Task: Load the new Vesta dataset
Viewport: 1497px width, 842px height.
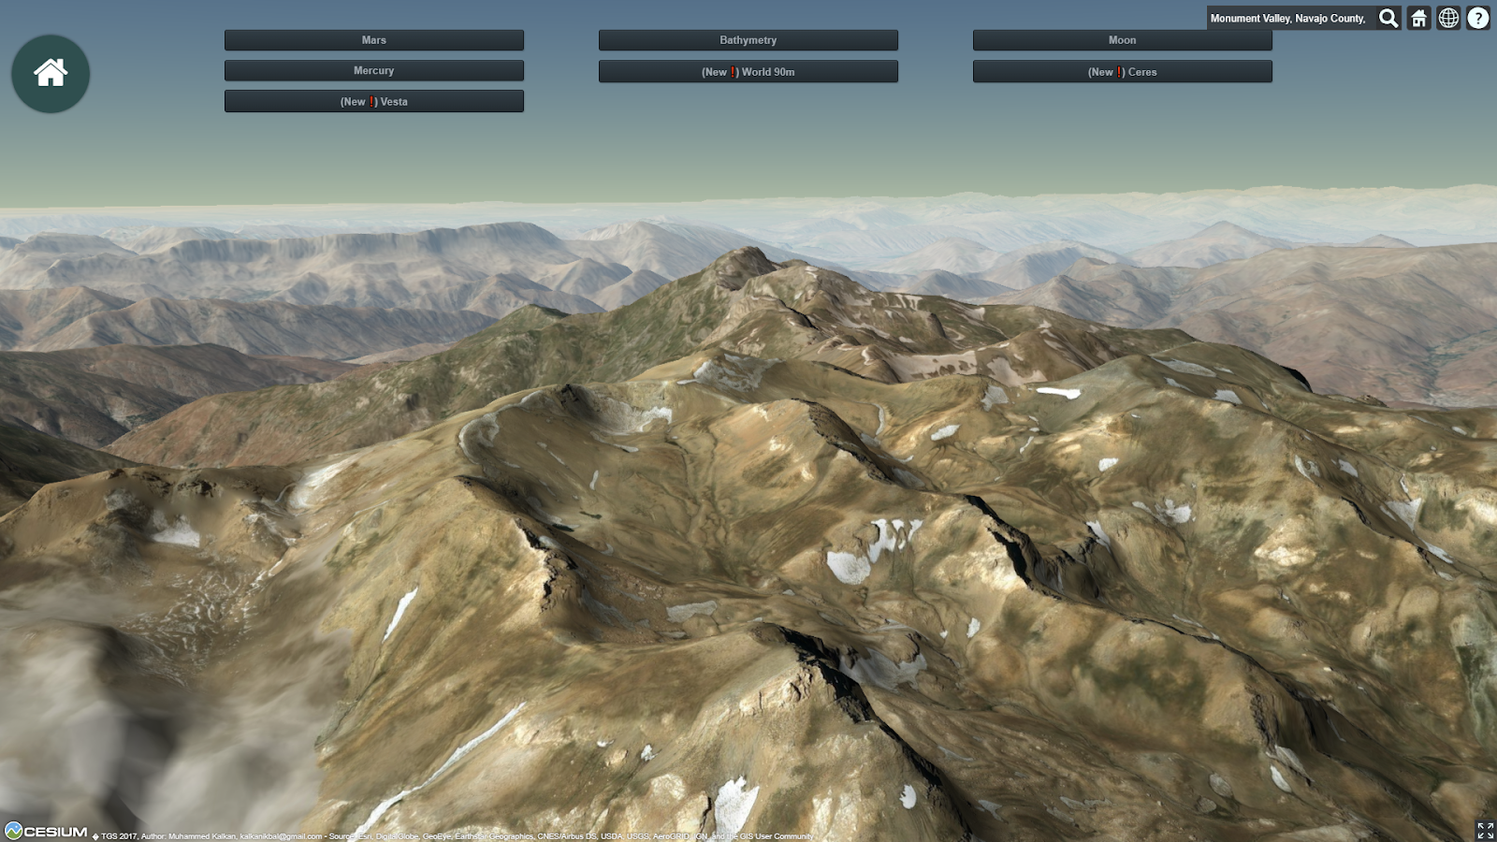Action: [374, 101]
